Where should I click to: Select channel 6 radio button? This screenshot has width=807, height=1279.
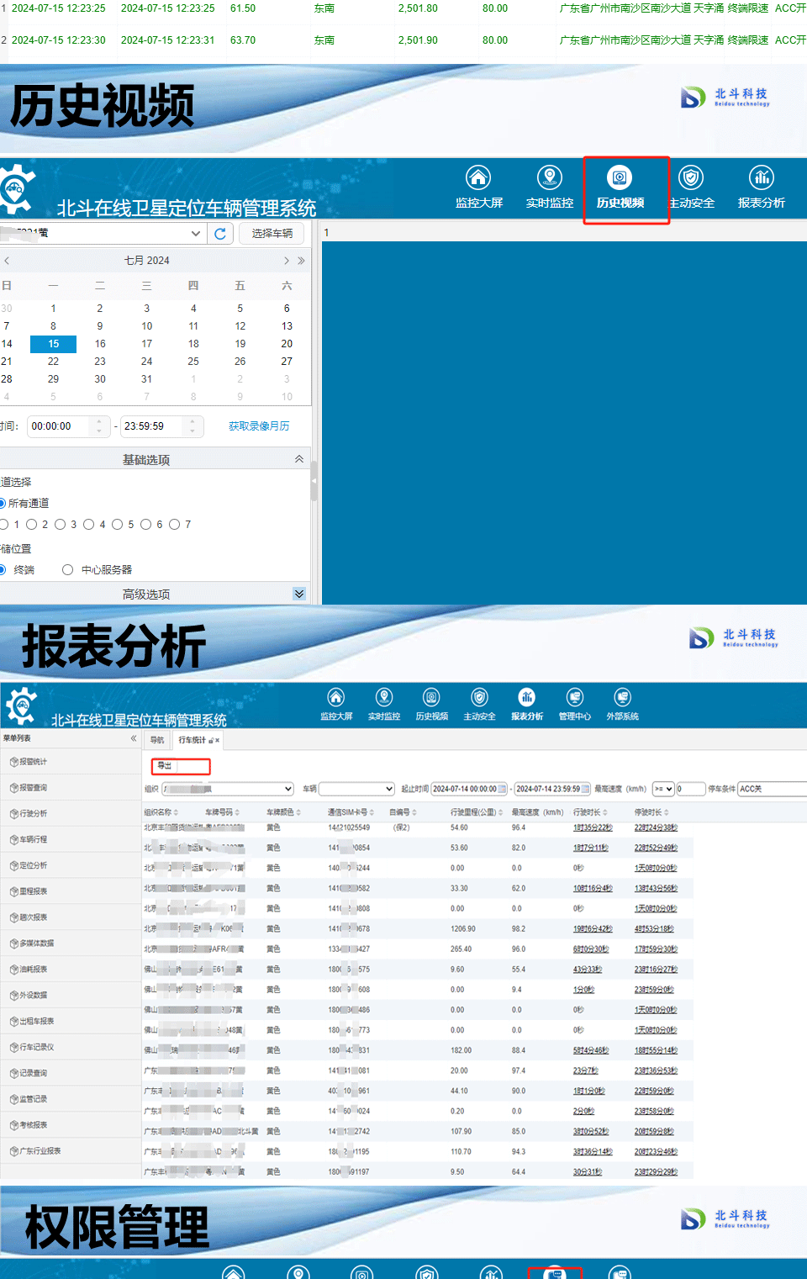[146, 525]
